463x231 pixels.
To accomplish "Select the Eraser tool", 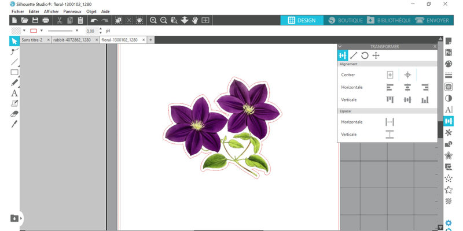I will coord(14,114).
